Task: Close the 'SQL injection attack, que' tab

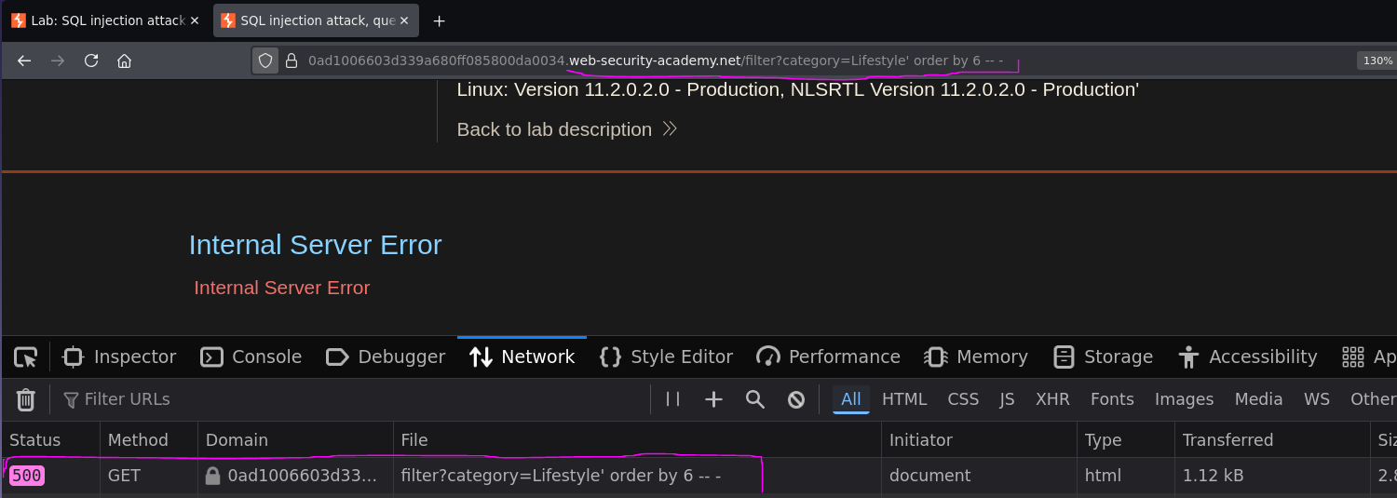Action: [404, 20]
